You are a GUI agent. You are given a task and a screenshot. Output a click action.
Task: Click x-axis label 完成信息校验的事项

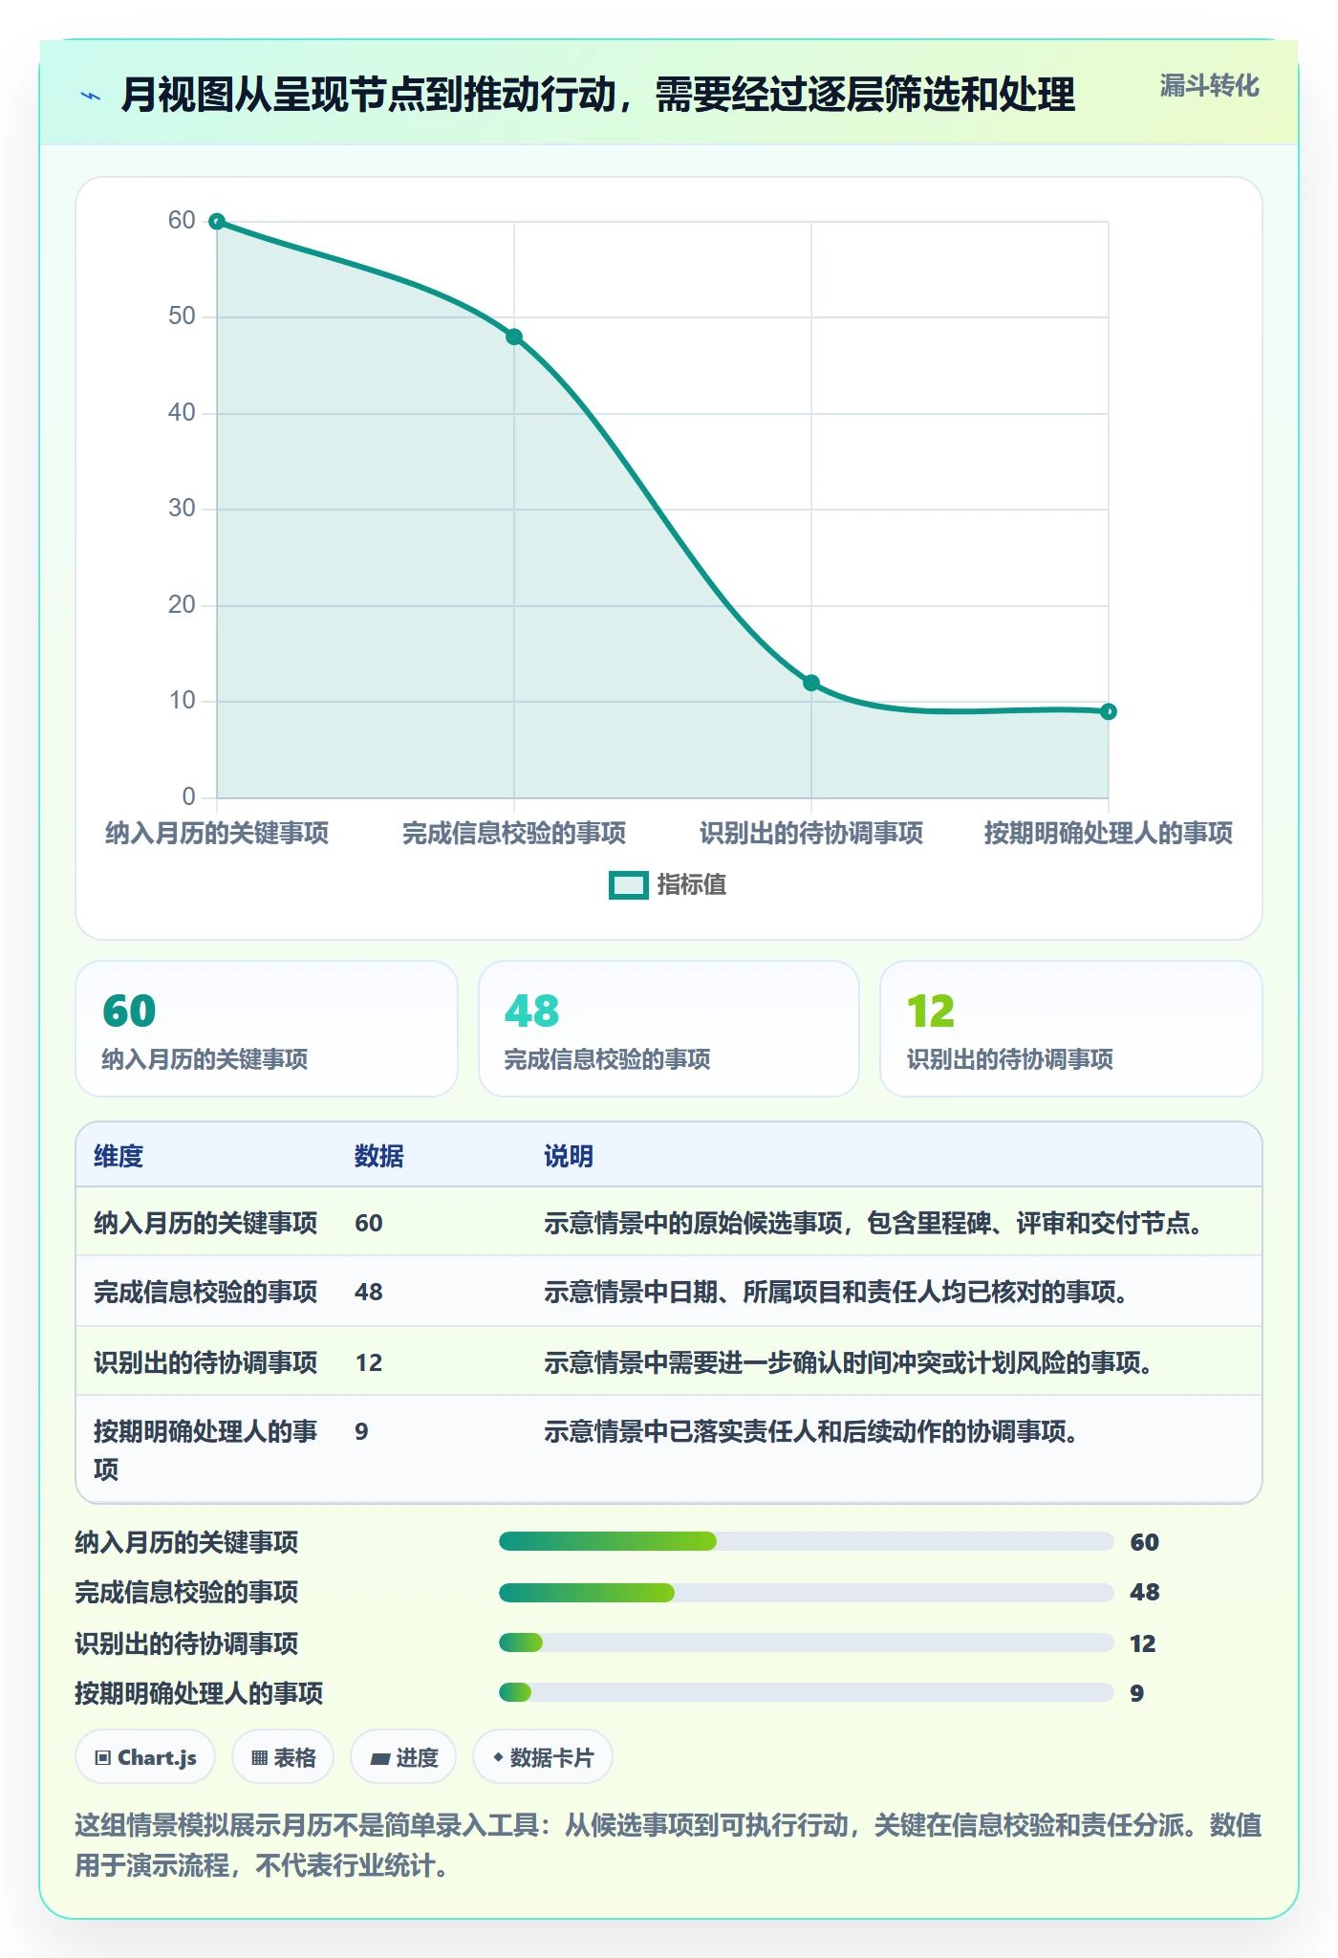click(x=514, y=833)
